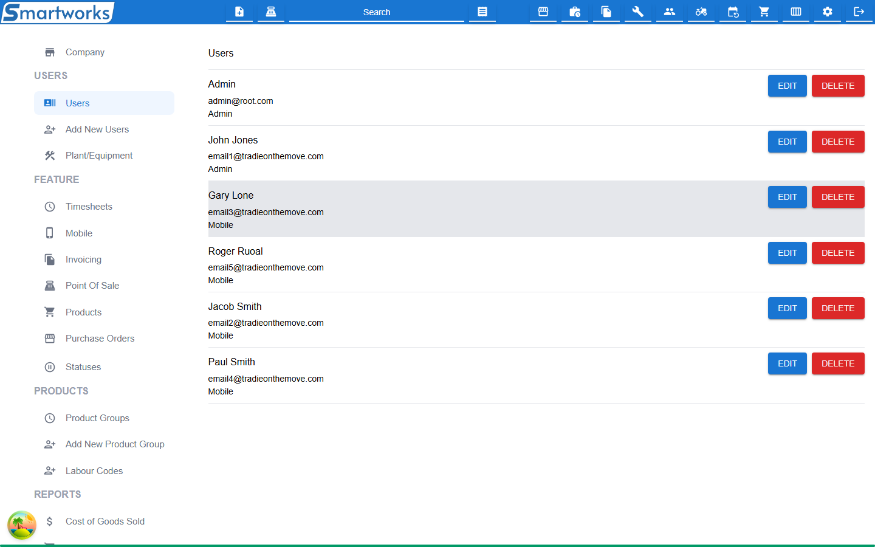Edit the Admin user
Image resolution: width=875 pixels, height=547 pixels.
787,86
